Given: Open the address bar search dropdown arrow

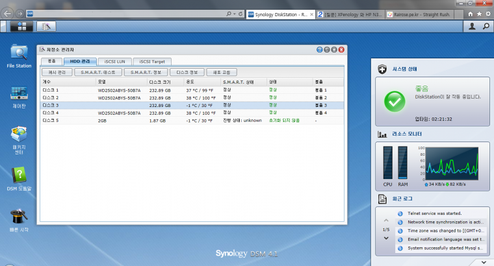Looking at the screenshot, I should [235, 14].
